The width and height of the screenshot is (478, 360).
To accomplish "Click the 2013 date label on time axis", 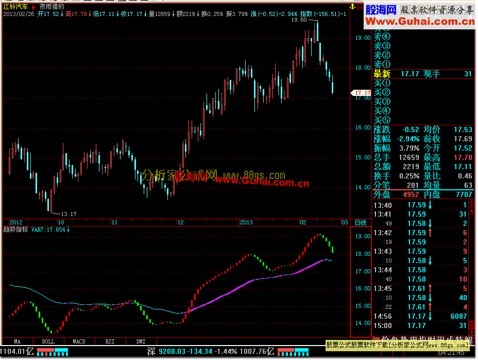I will coord(246,223).
